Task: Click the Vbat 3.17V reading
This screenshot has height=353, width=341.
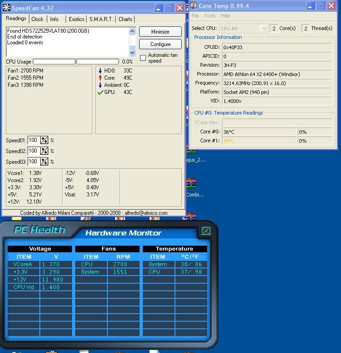Action: point(82,195)
